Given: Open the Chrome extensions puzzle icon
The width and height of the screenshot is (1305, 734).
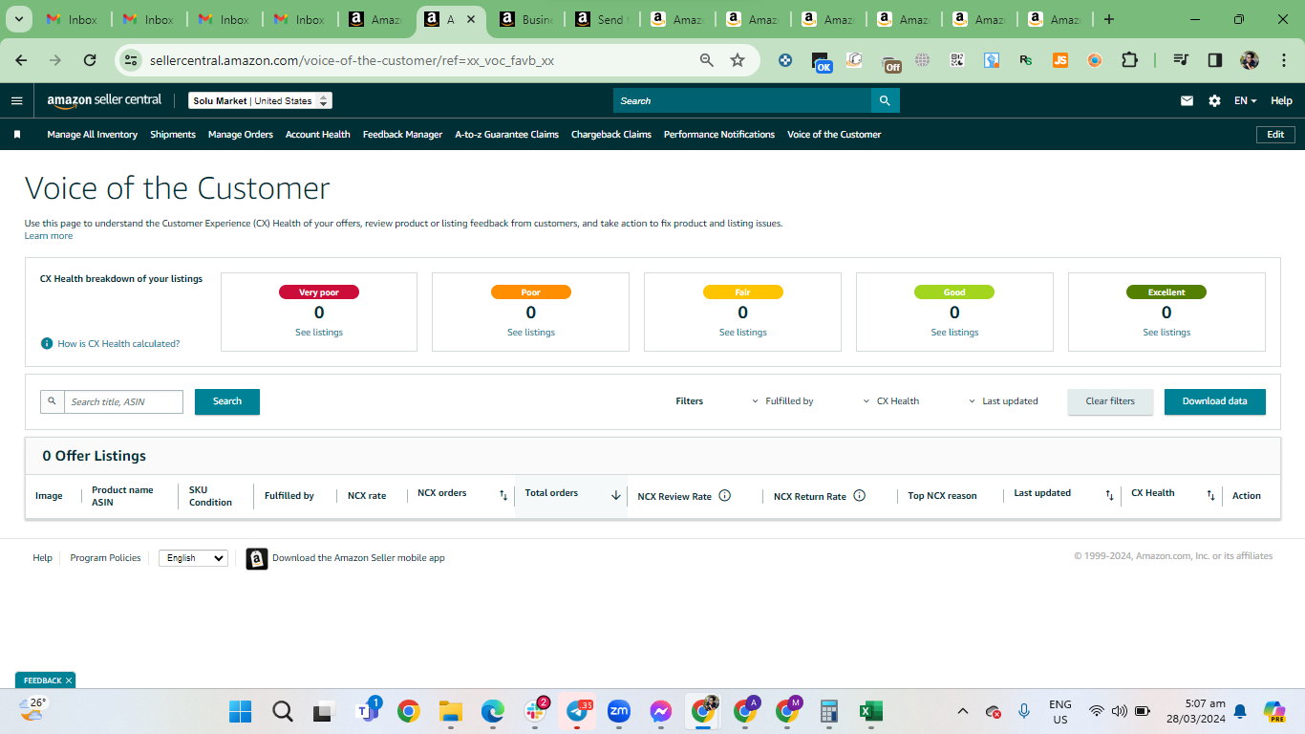Looking at the screenshot, I should click(1129, 60).
